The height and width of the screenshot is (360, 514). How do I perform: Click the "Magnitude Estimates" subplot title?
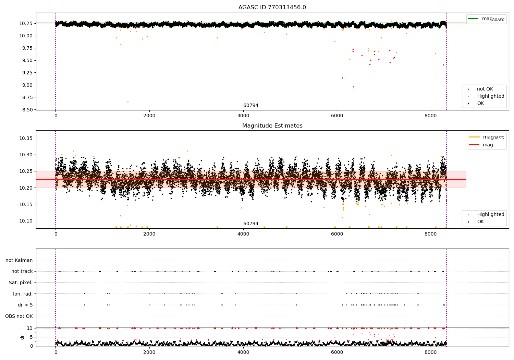click(x=272, y=126)
